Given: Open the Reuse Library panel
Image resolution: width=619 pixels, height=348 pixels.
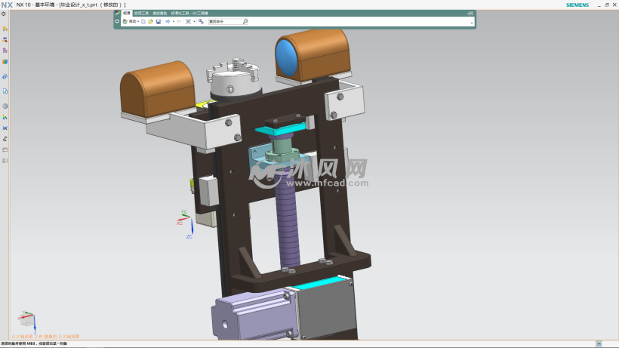Looking at the screenshot, I should point(5,62).
